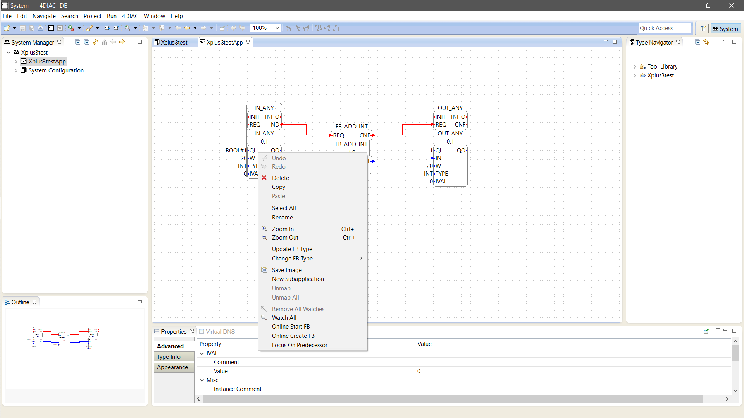
Task: Collapse the Misc property group
Action: pos(202,380)
